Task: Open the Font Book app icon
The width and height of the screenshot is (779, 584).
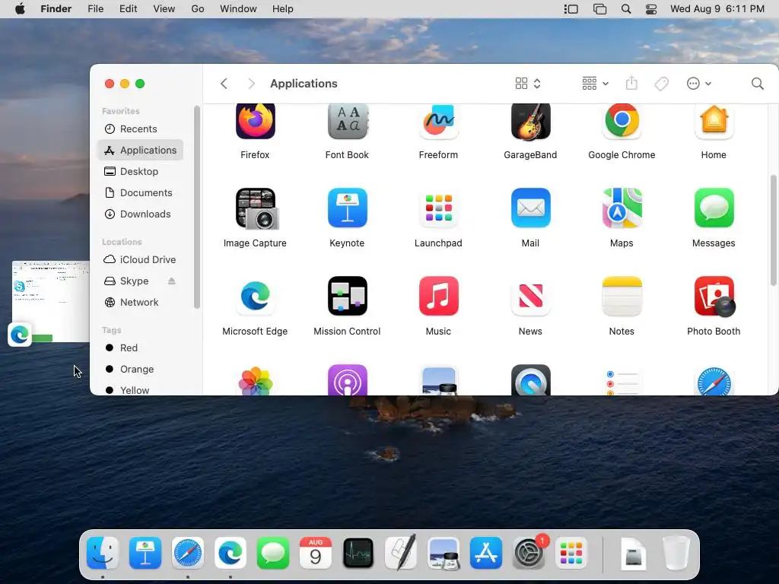Action: pyautogui.click(x=347, y=121)
